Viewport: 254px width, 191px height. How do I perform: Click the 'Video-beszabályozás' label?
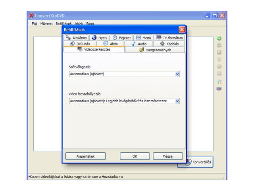click(x=85, y=94)
